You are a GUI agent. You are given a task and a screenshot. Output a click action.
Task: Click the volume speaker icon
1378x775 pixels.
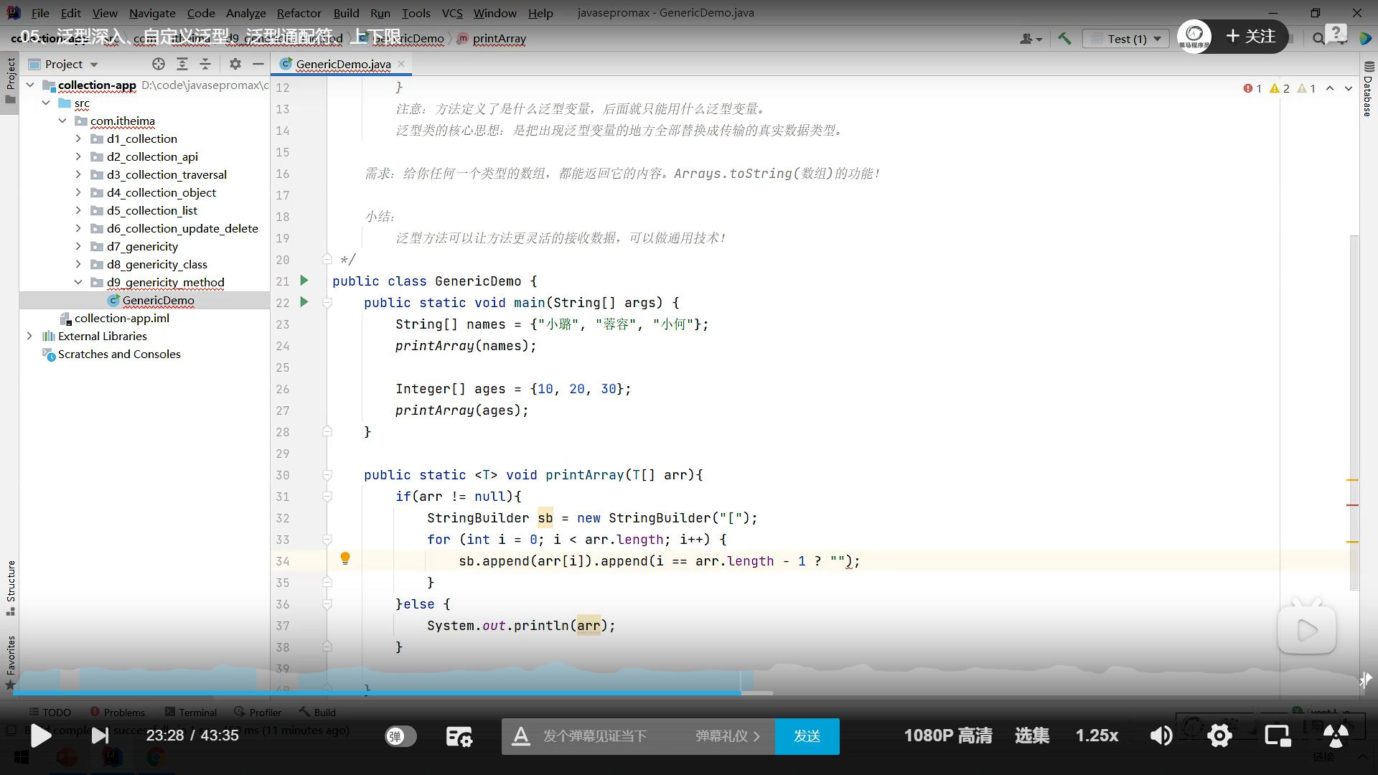coord(1161,736)
